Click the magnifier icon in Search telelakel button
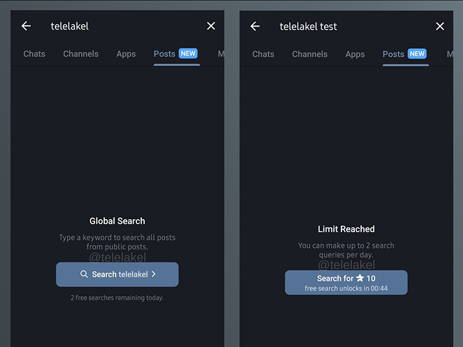463x347 pixels. [84, 274]
